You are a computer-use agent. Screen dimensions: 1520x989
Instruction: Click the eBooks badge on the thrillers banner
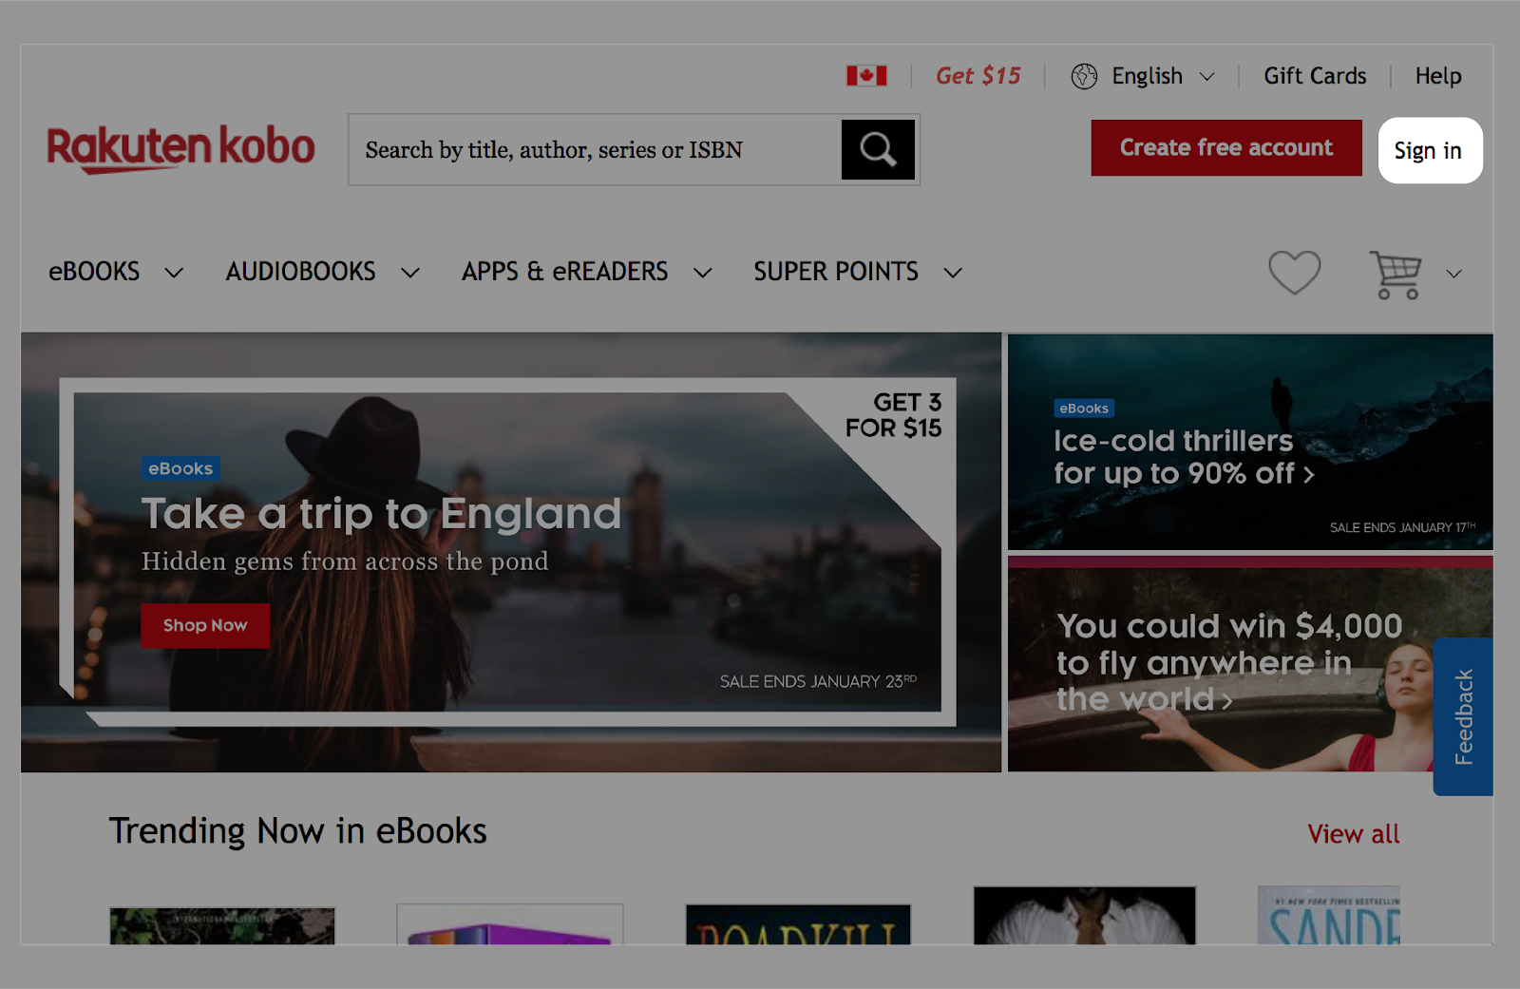(1084, 408)
